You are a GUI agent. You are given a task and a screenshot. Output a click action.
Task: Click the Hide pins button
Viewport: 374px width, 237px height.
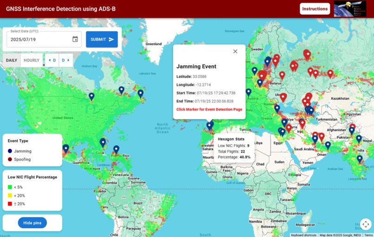pos(32,223)
